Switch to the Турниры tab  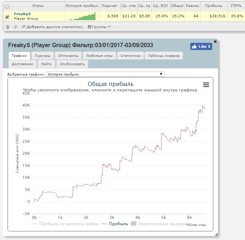click(x=43, y=56)
